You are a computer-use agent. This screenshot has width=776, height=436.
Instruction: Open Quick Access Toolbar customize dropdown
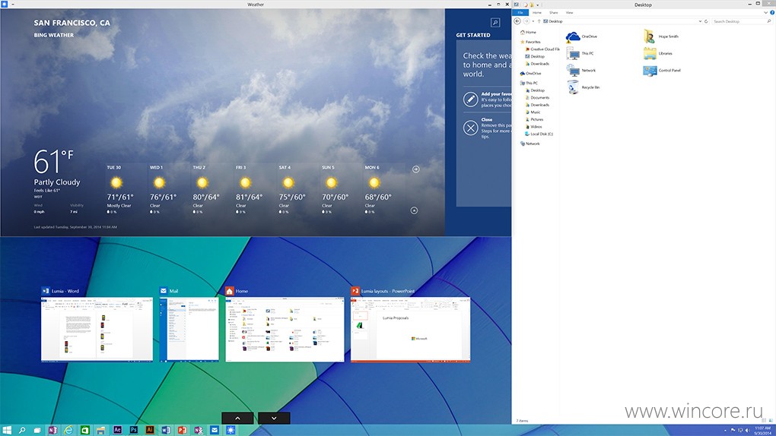pyautogui.click(x=538, y=5)
